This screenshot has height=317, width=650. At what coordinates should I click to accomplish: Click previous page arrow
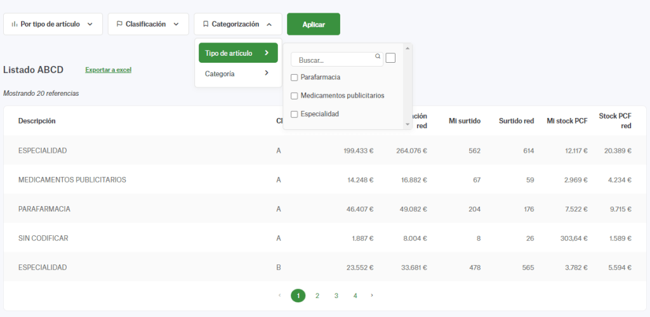[280, 295]
